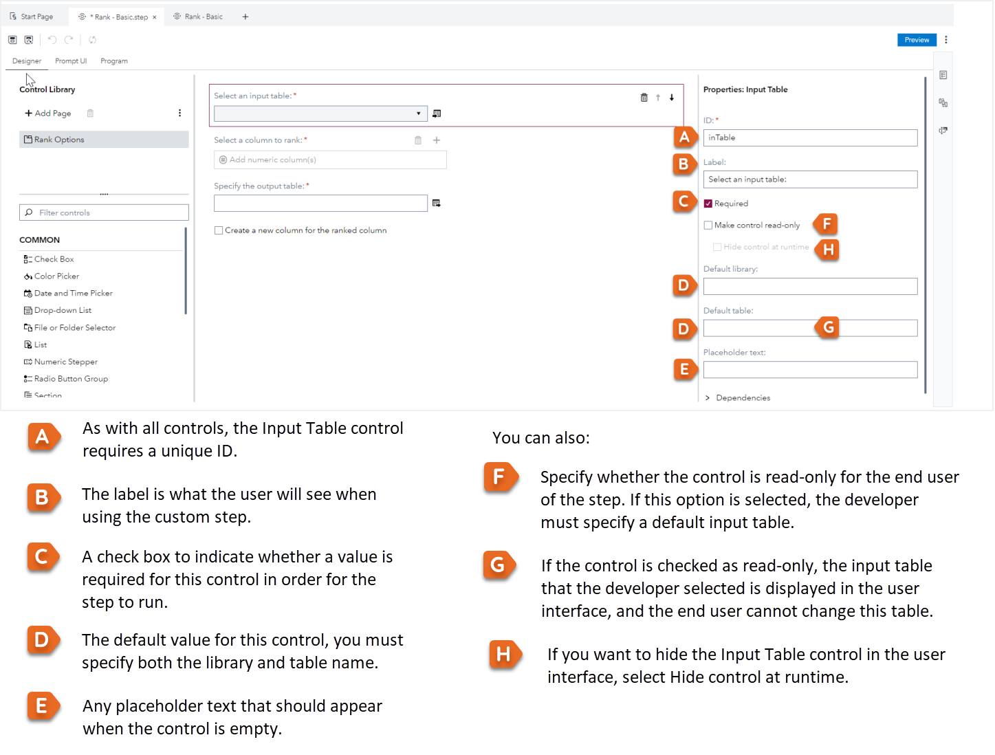
Task: Select the Color Picker control in the library
Action: coord(56,276)
